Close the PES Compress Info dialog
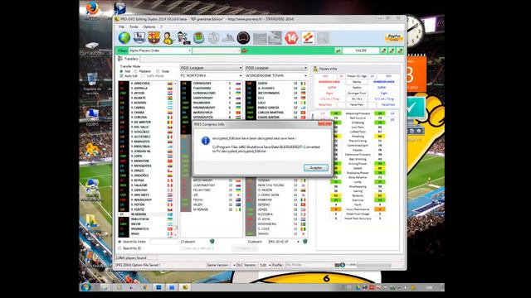Screen dimensions: 531x298 point(324,124)
